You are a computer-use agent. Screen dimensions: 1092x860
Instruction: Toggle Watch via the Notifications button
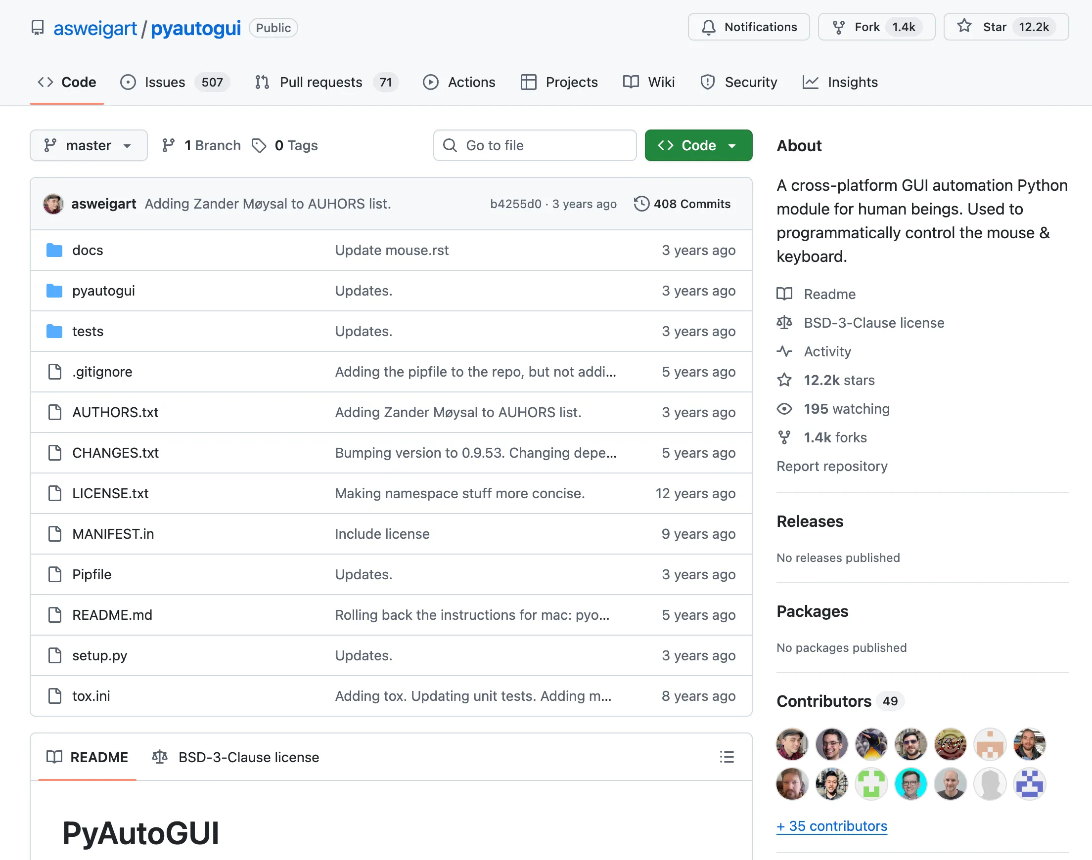[x=748, y=27]
